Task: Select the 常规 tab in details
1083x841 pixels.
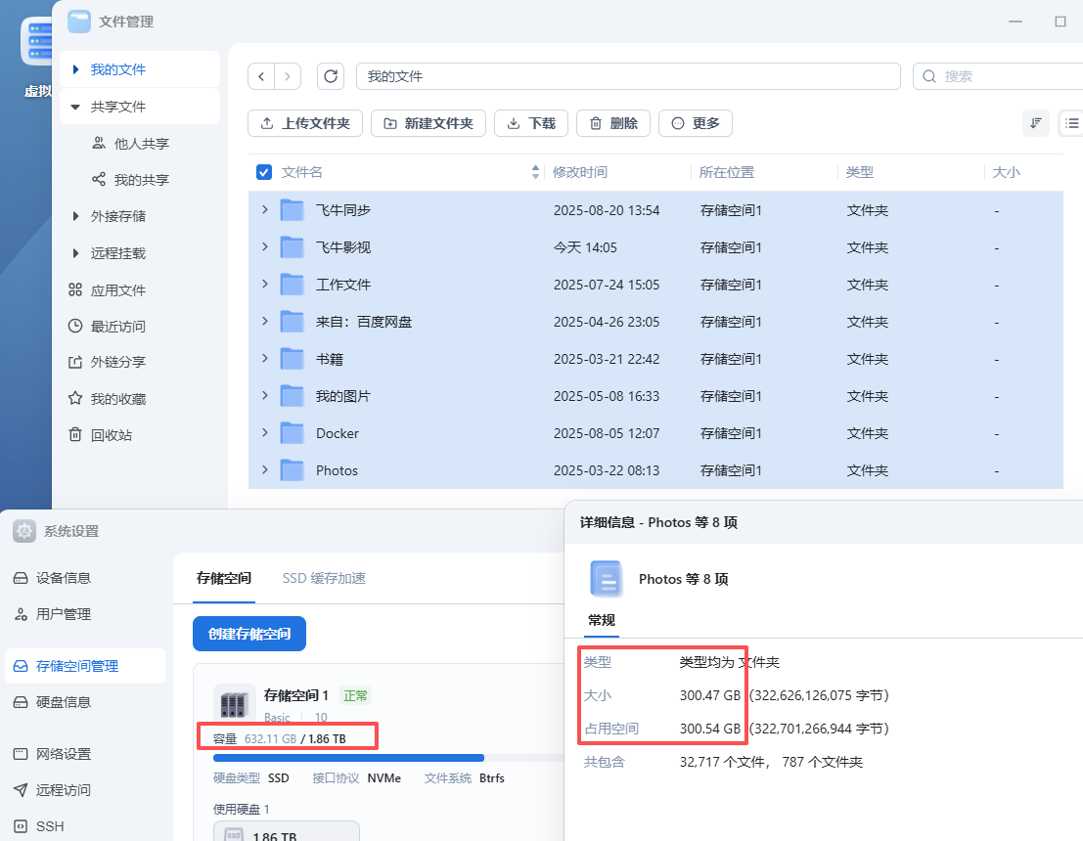Action: (602, 620)
